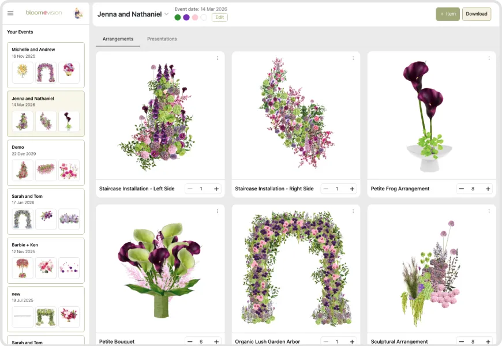Decrease quantity of Staircase Installation - Left Side
502x346 pixels.
pyautogui.click(x=190, y=189)
